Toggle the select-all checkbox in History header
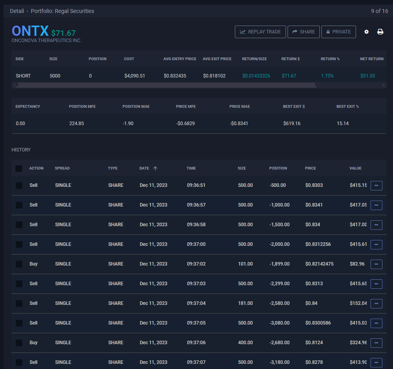The image size is (393, 369). point(19,168)
